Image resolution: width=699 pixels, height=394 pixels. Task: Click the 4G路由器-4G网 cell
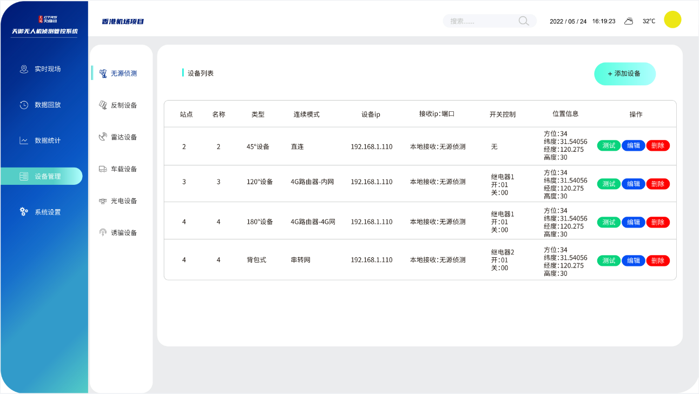coord(313,222)
